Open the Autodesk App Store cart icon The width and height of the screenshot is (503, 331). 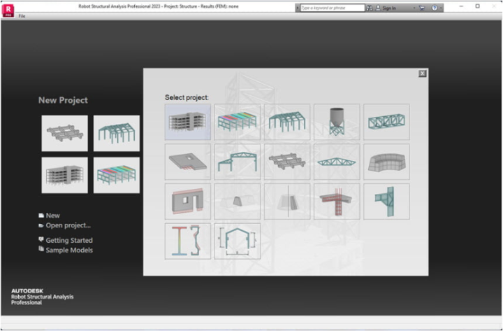pos(421,7)
